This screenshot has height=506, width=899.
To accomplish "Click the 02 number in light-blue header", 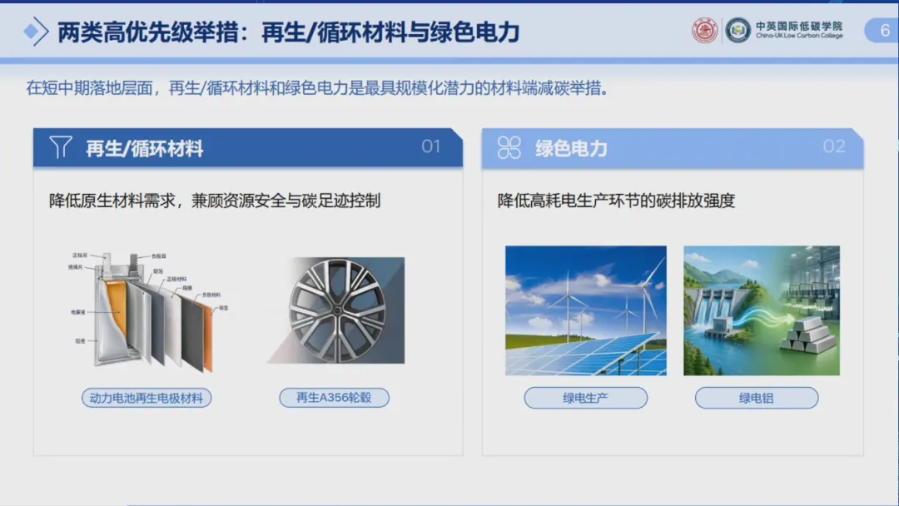I will tap(833, 146).
